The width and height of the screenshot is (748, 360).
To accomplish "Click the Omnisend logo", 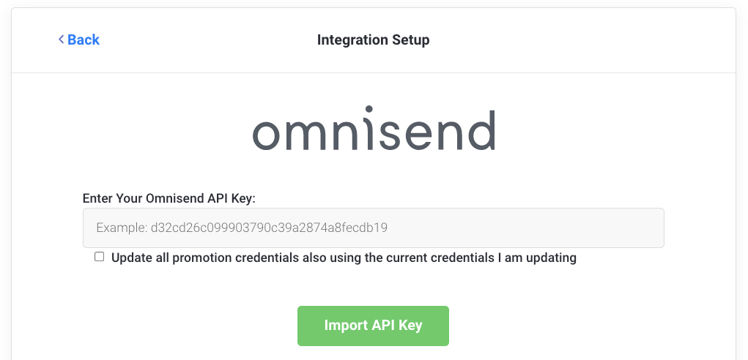I will (374, 131).
